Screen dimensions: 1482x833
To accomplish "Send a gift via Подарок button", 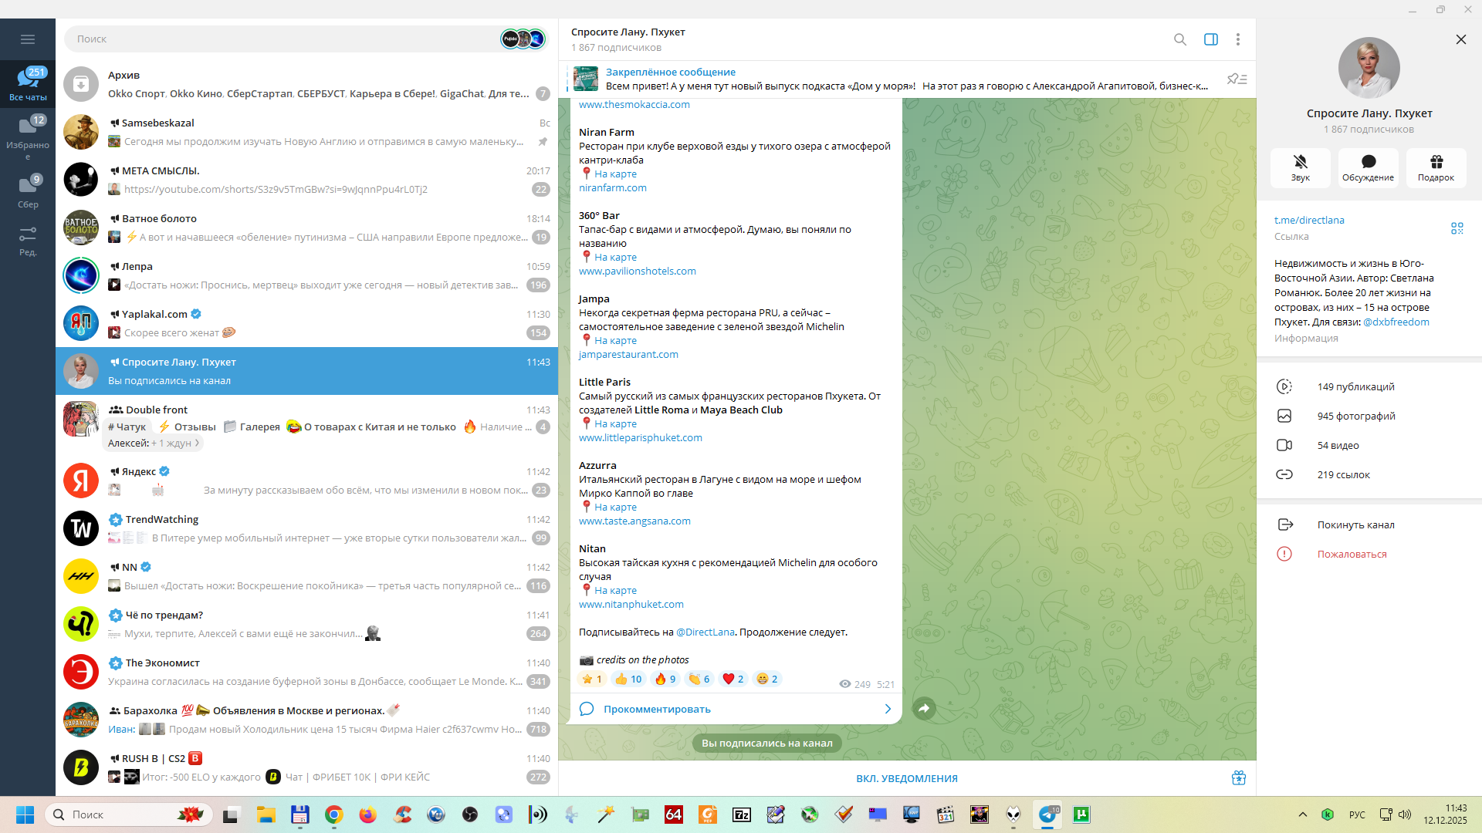I will (x=1436, y=167).
